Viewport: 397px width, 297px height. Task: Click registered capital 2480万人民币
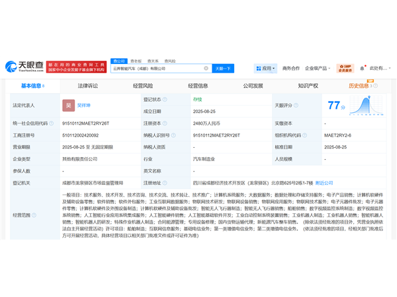click(x=206, y=123)
